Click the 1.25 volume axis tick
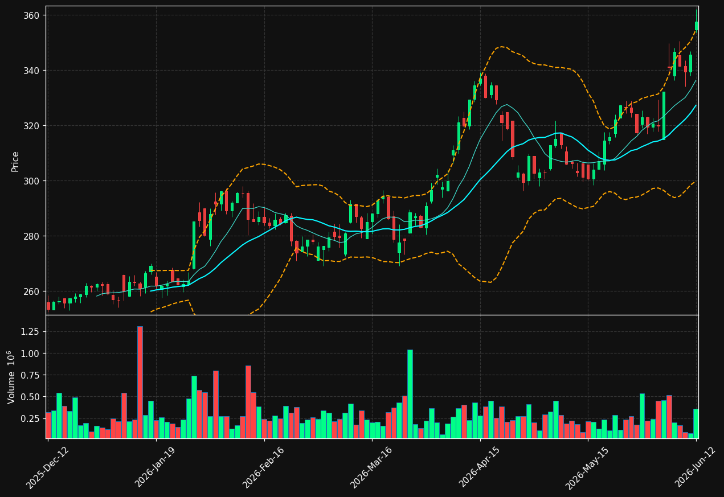The width and height of the screenshot is (724, 497). [30, 331]
